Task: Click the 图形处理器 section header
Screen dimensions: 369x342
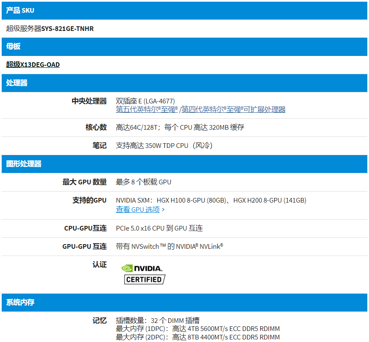Action: 185,164
